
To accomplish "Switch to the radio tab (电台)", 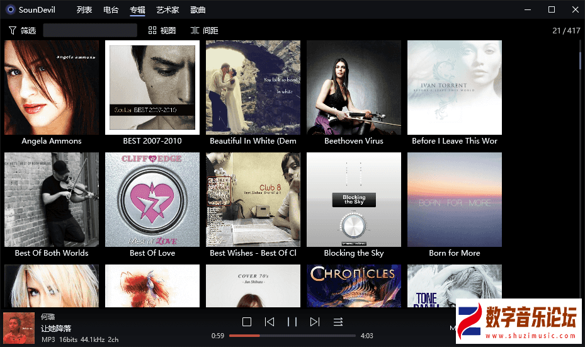I will [x=111, y=9].
